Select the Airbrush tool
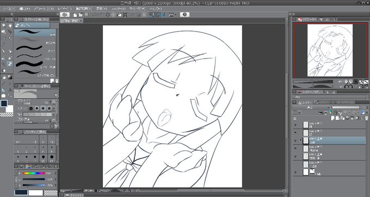This screenshot has height=197, width=370. [10, 58]
